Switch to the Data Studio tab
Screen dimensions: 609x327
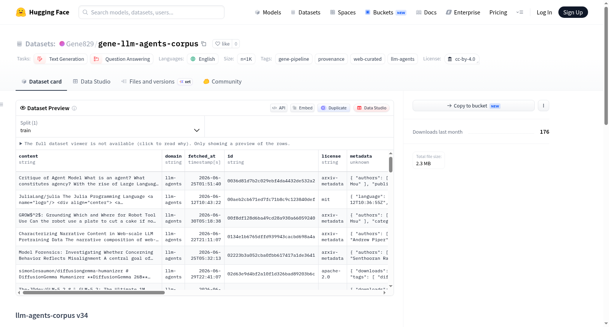(92, 82)
